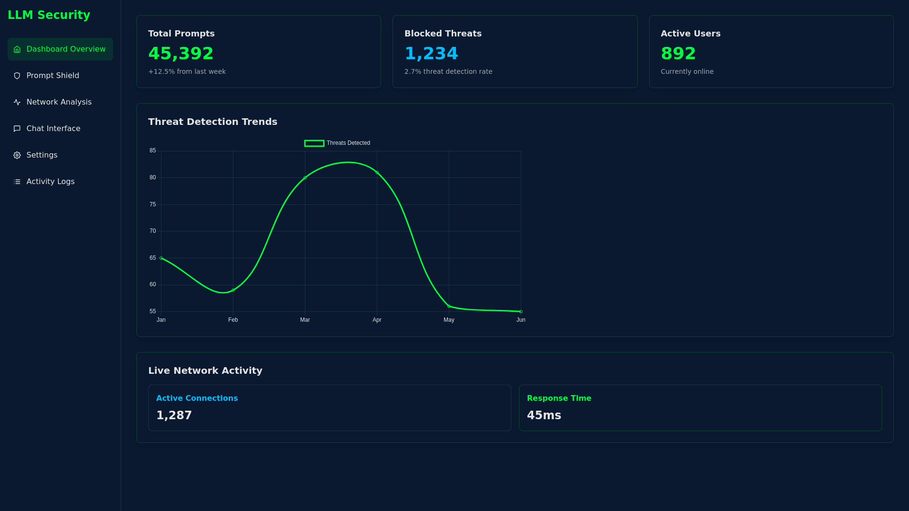Viewport: 909px width, 511px height.
Task: Click the March data point on chart
Action: 305,178
